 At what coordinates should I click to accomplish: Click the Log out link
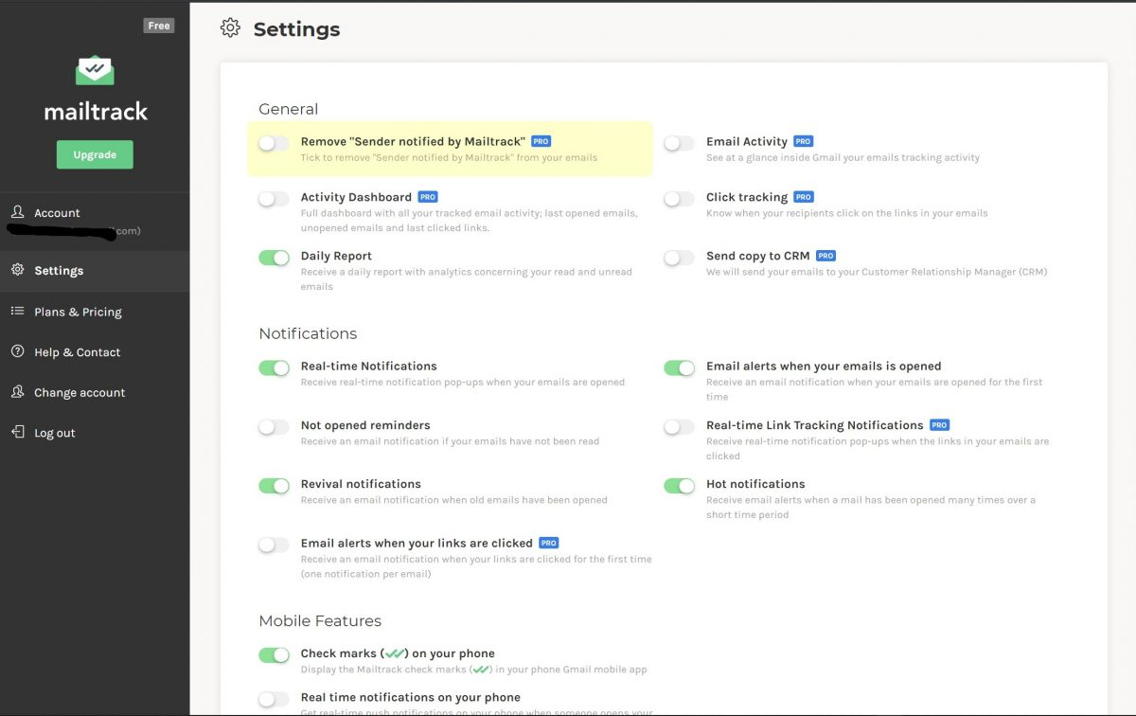point(55,433)
